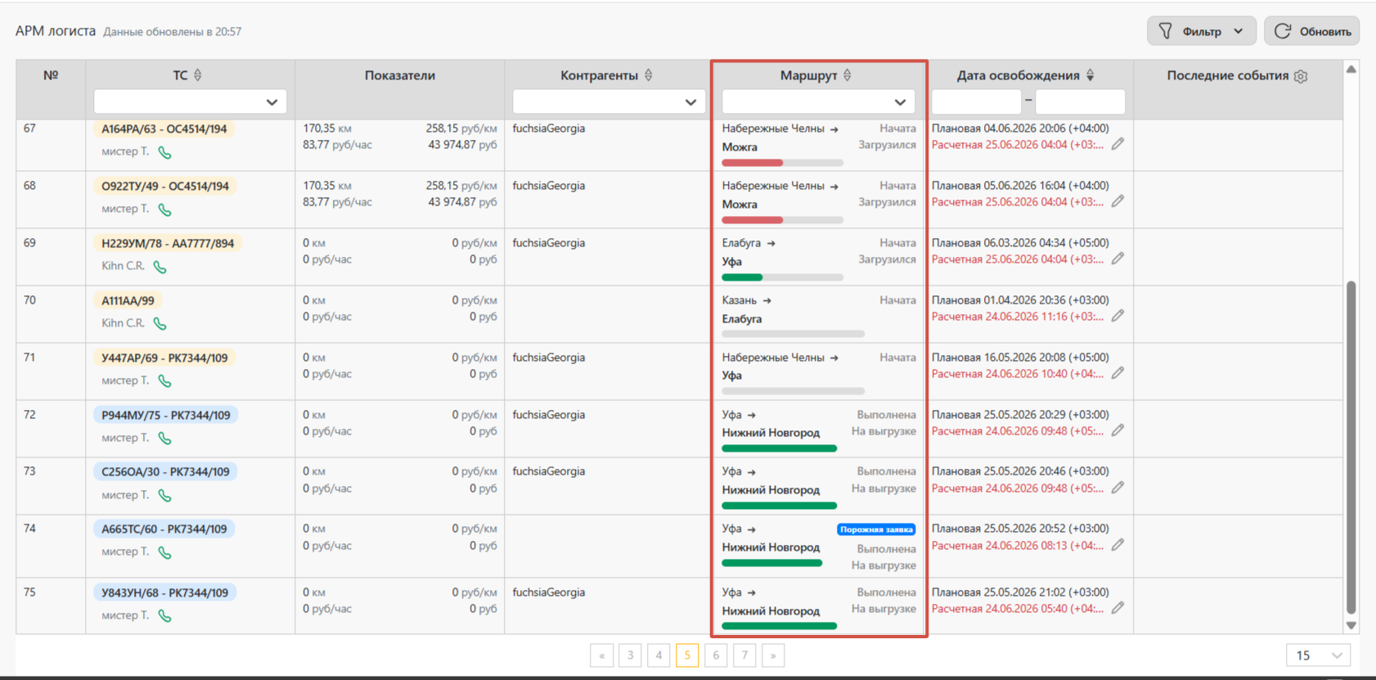Phone icon in С256ОА/30 row
1376x680 pixels.
[x=164, y=496]
